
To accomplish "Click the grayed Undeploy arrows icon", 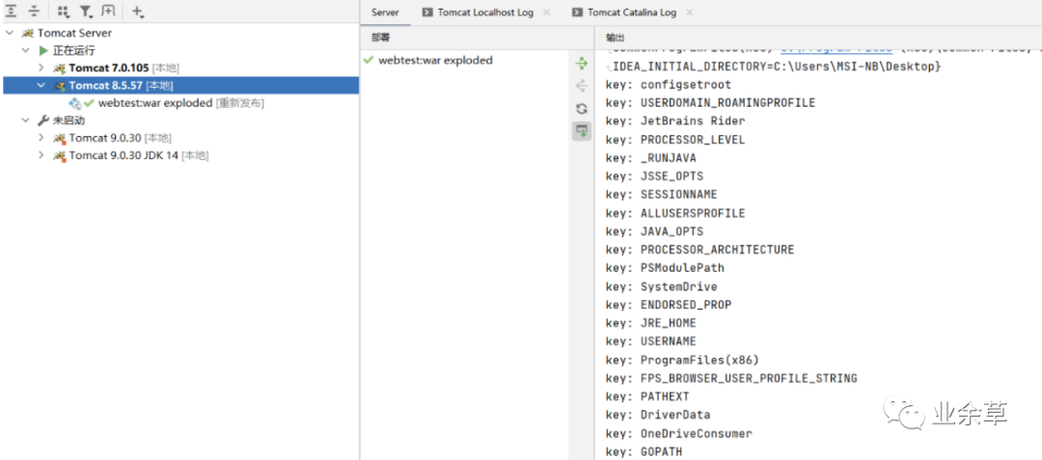I will [x=582, y=86].
